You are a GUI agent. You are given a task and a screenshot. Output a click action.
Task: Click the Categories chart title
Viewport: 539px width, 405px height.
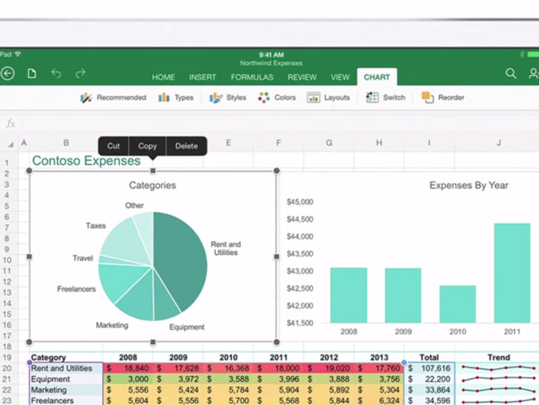(x=153, y=185)
